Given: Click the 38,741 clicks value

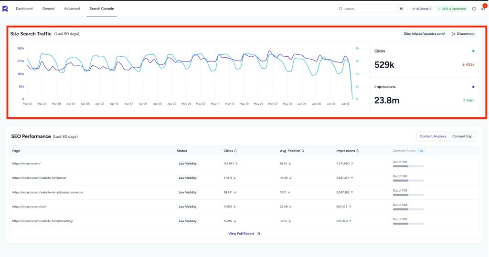Looking at the screenshot, I should [228, 192].
